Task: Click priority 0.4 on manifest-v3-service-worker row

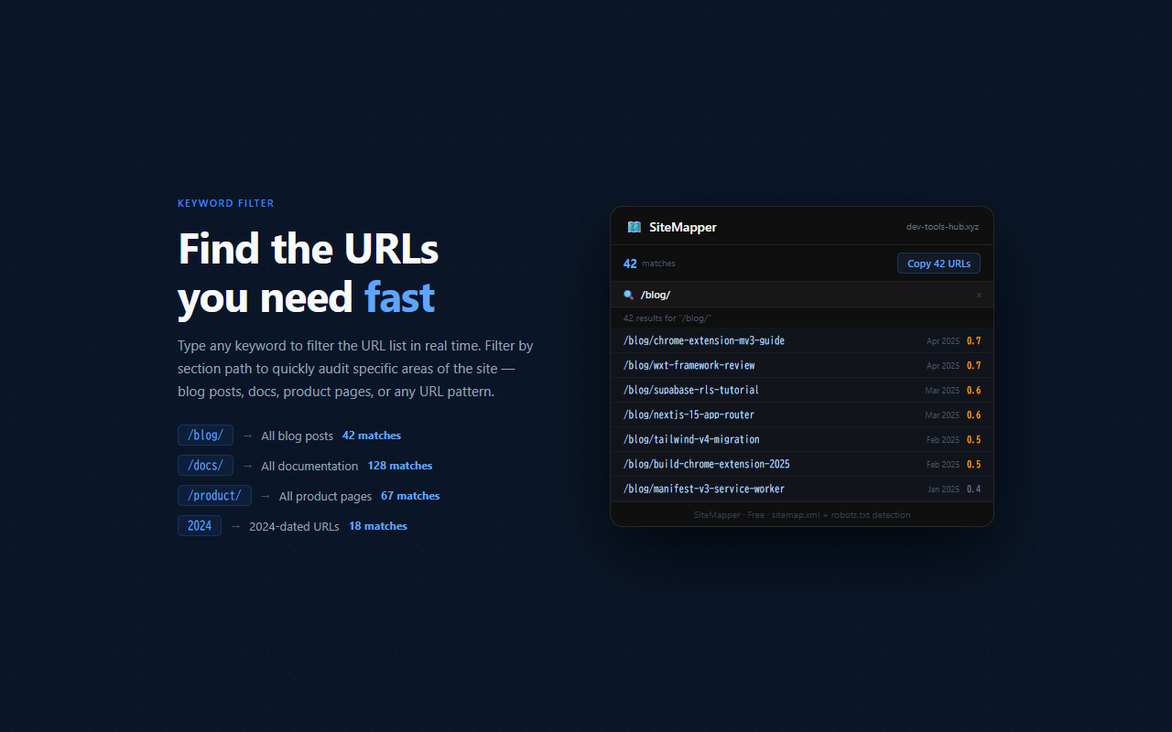Action: click(973, 489)
